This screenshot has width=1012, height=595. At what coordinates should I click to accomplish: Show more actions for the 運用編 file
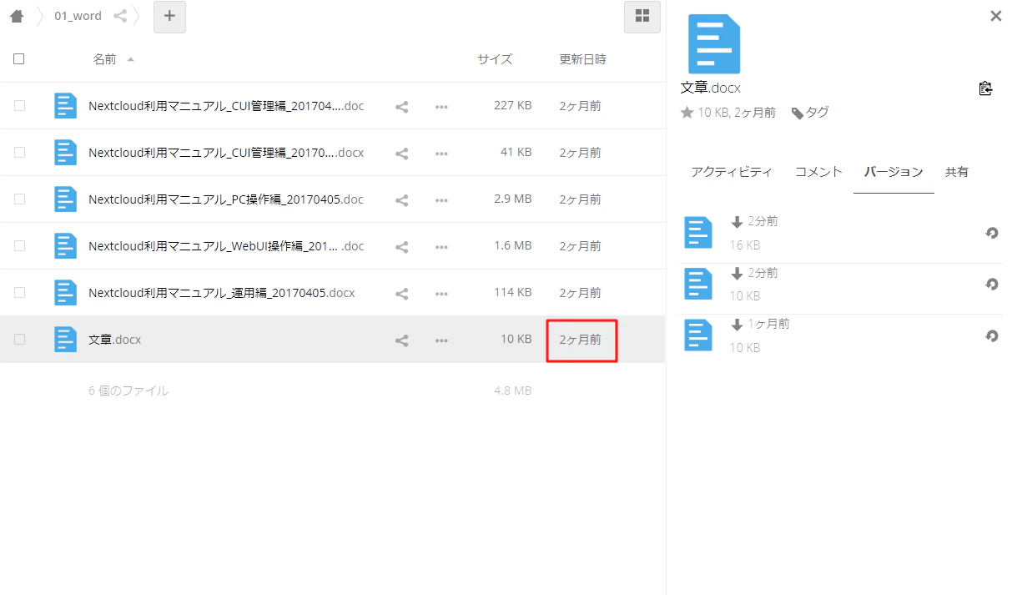tap(442, 294)
